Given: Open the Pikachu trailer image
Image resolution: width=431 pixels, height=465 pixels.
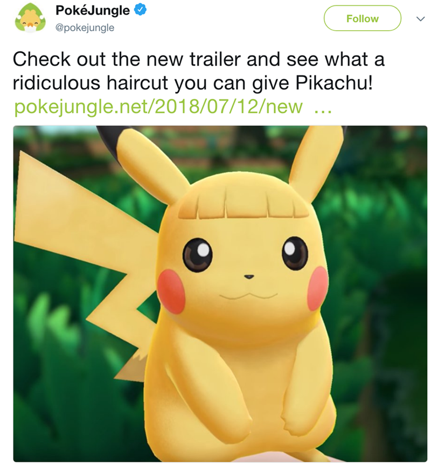Looking at the screenshot, I should (x=220, y=294).
